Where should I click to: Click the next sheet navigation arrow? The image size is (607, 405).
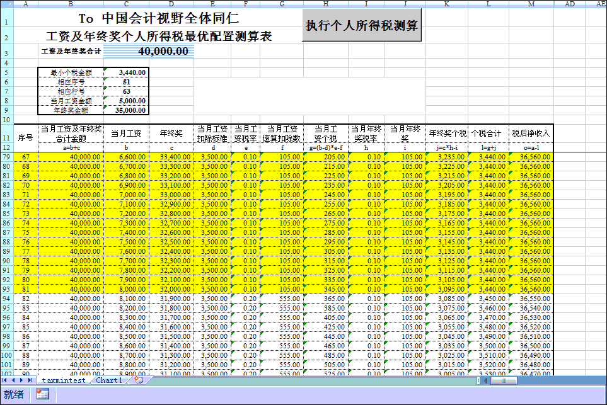tap(22, 380)
